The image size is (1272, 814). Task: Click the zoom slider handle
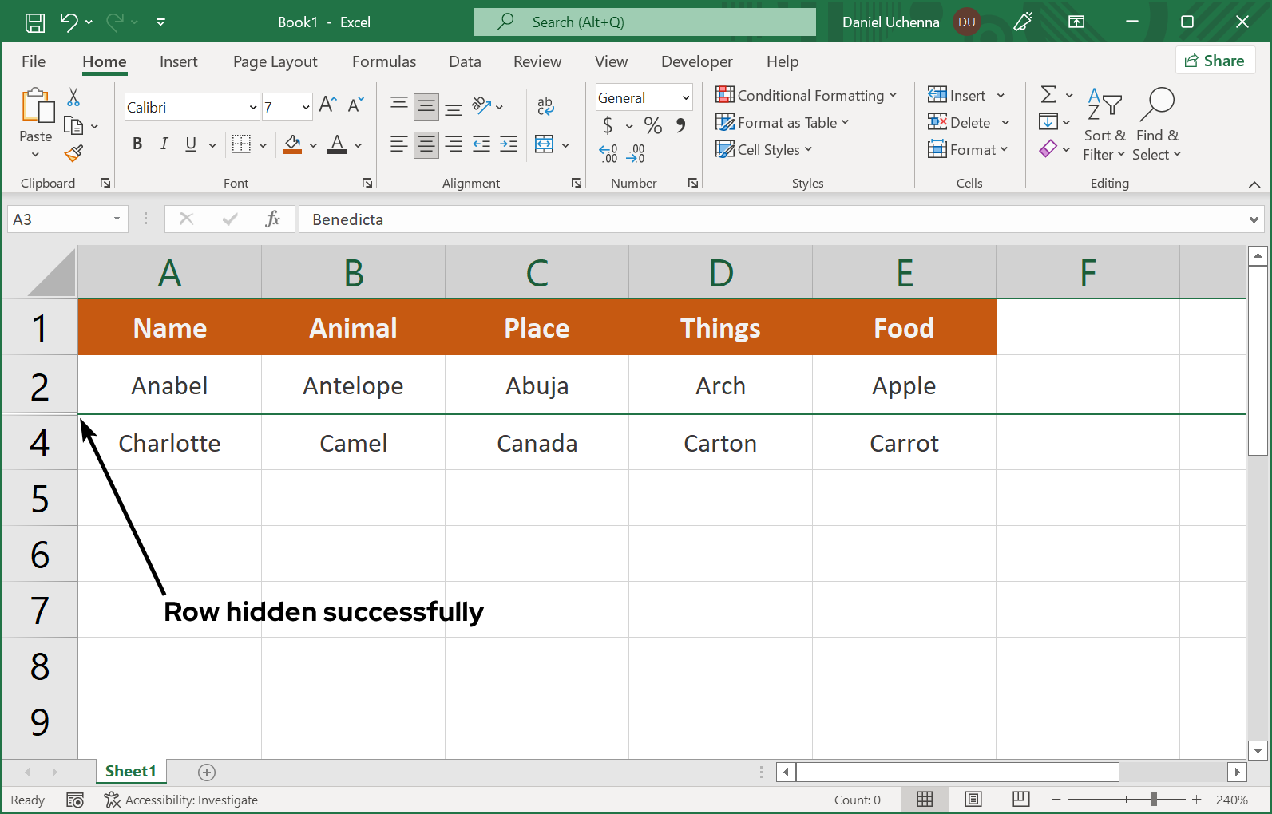tap(1153, 800)
